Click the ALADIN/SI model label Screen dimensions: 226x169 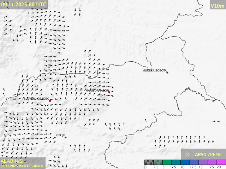point(12,161)
